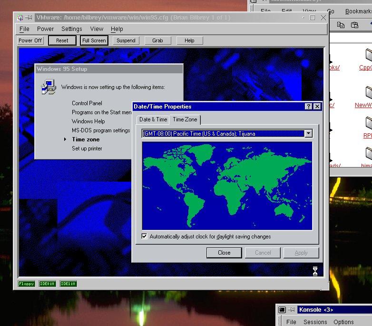Click the IDE1:0 disk status indicator
372x326 pixels.
point(69,284)
